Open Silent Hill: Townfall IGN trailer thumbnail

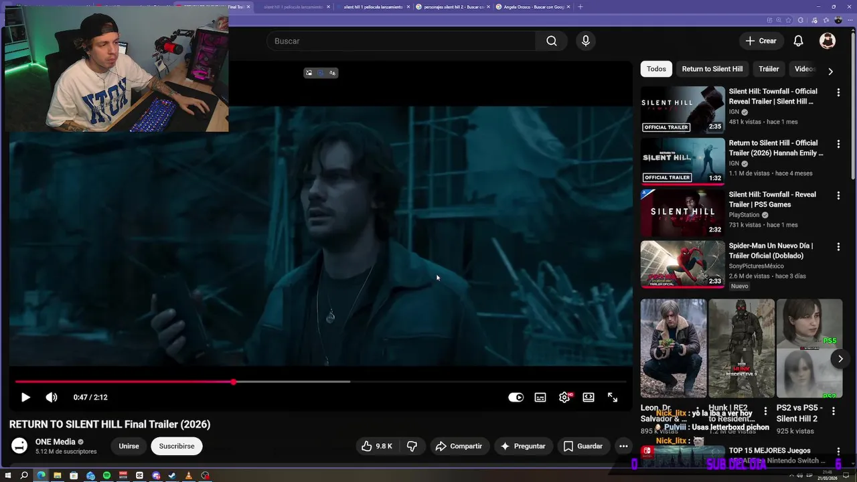(x=682, y=109)
